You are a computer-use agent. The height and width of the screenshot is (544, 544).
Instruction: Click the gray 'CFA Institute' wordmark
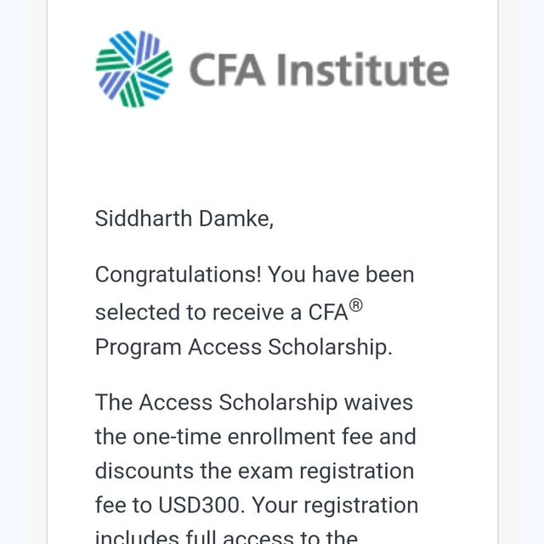point(320,70)
